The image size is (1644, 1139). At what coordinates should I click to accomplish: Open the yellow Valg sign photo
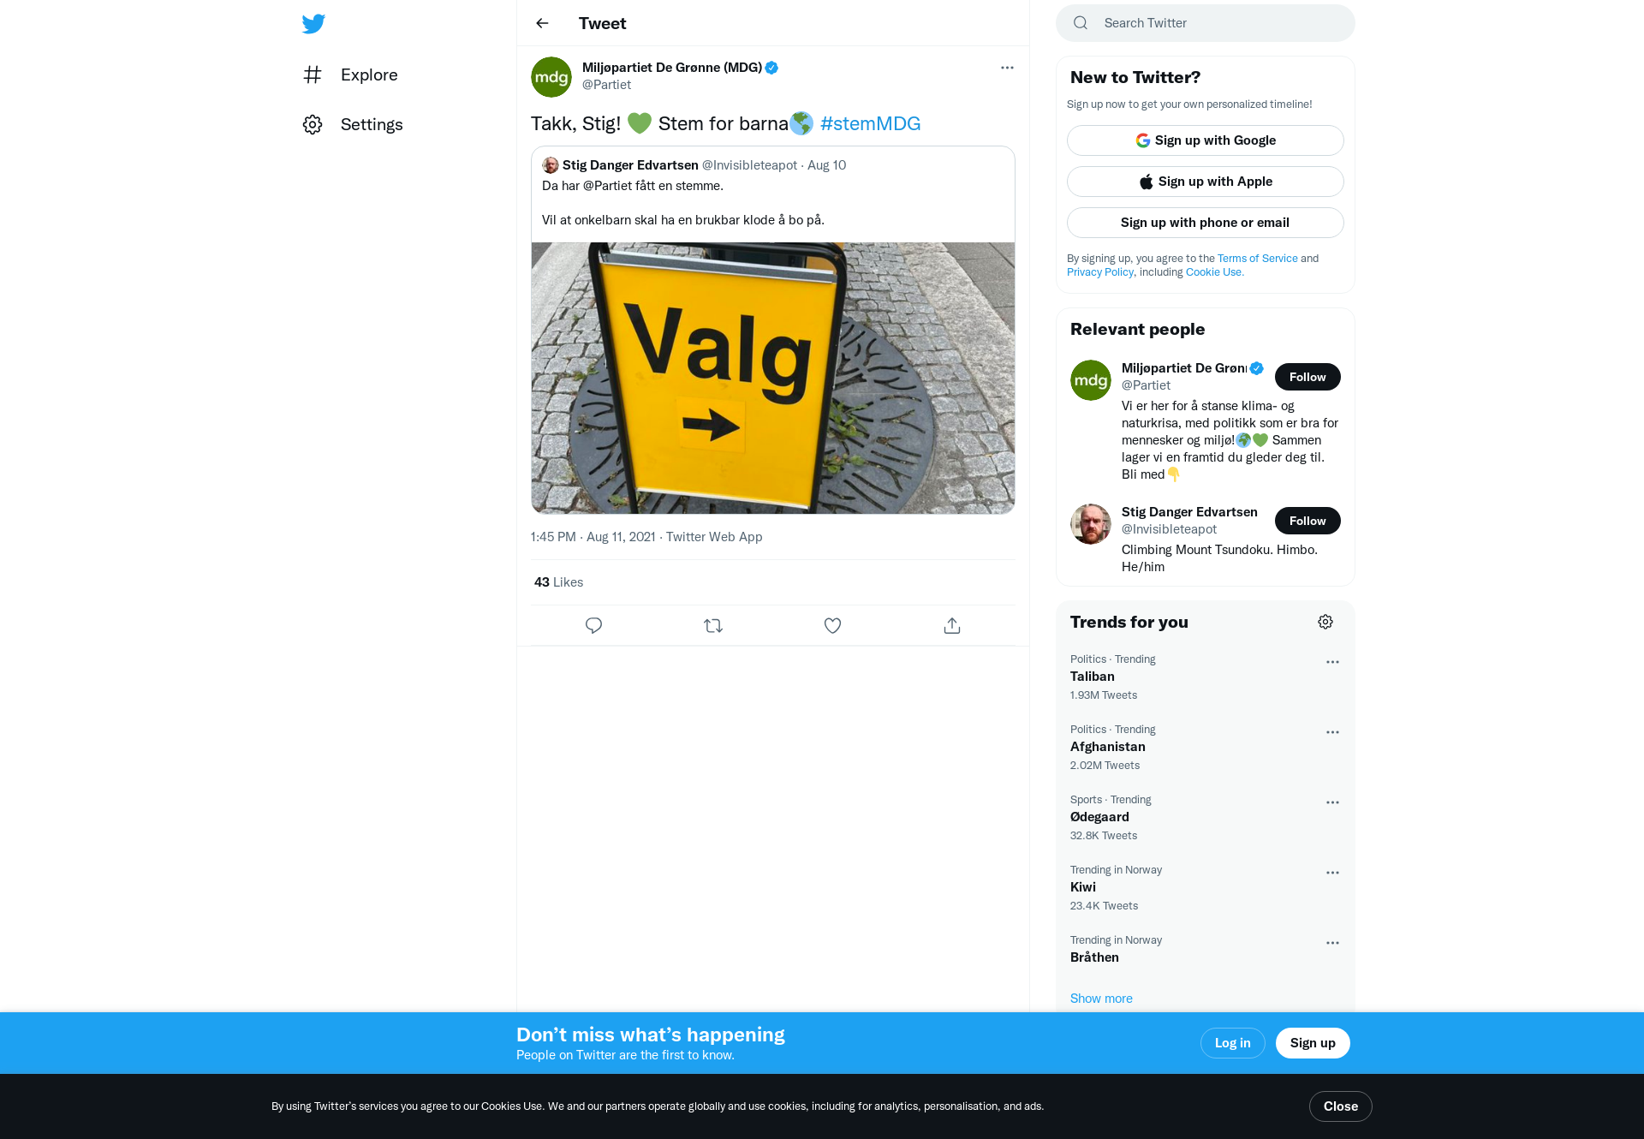pos(773,378)
